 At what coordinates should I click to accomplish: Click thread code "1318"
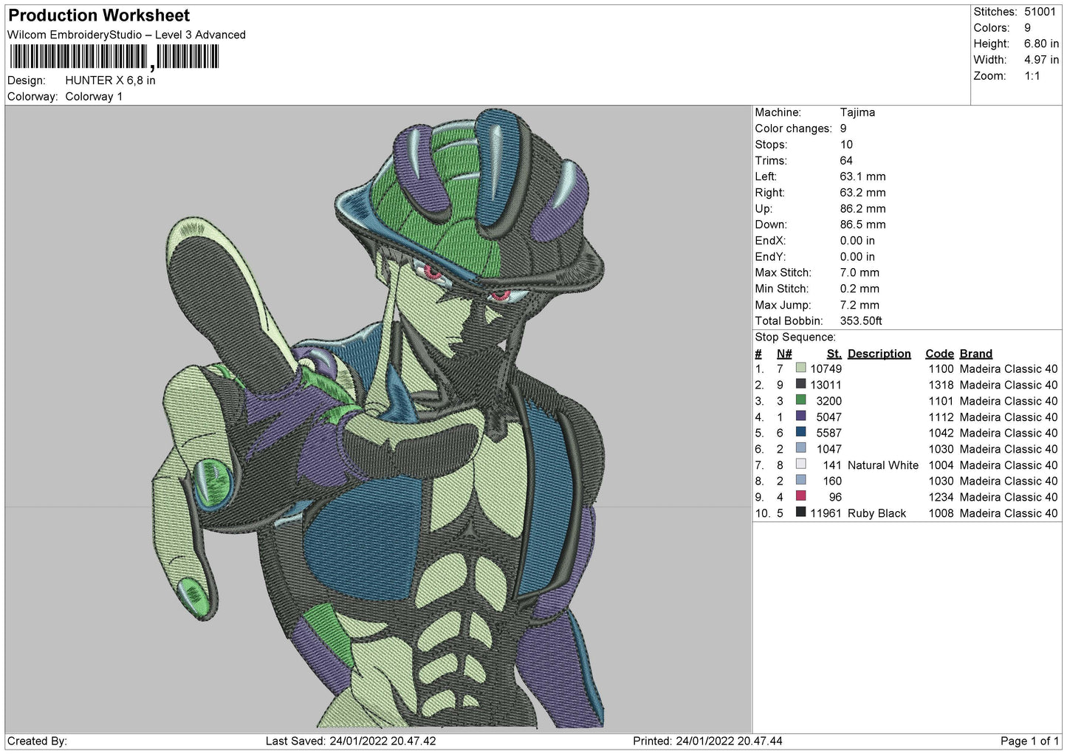point(941,385)
